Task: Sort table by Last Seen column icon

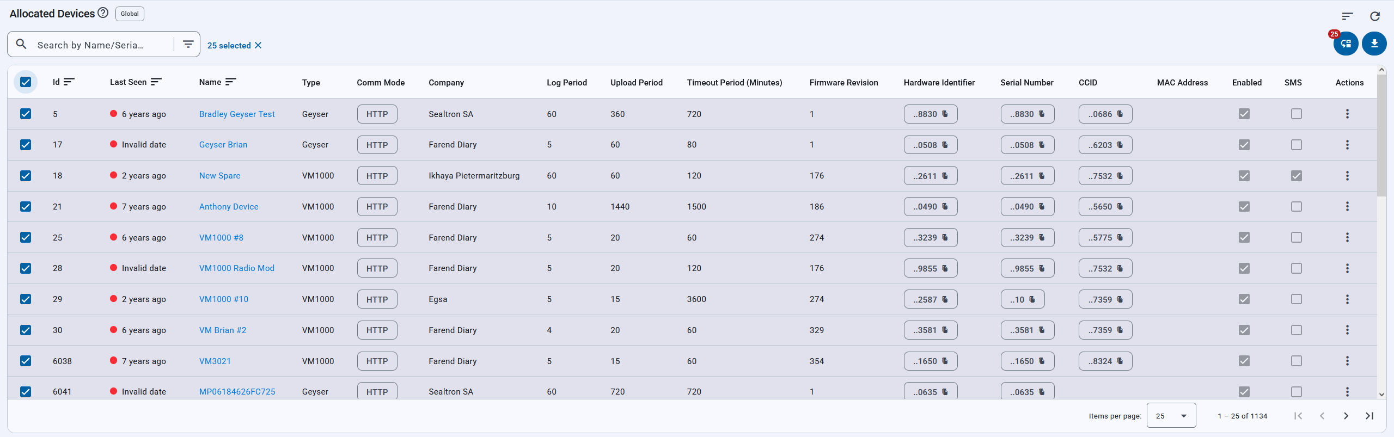Action: (156, 82)
